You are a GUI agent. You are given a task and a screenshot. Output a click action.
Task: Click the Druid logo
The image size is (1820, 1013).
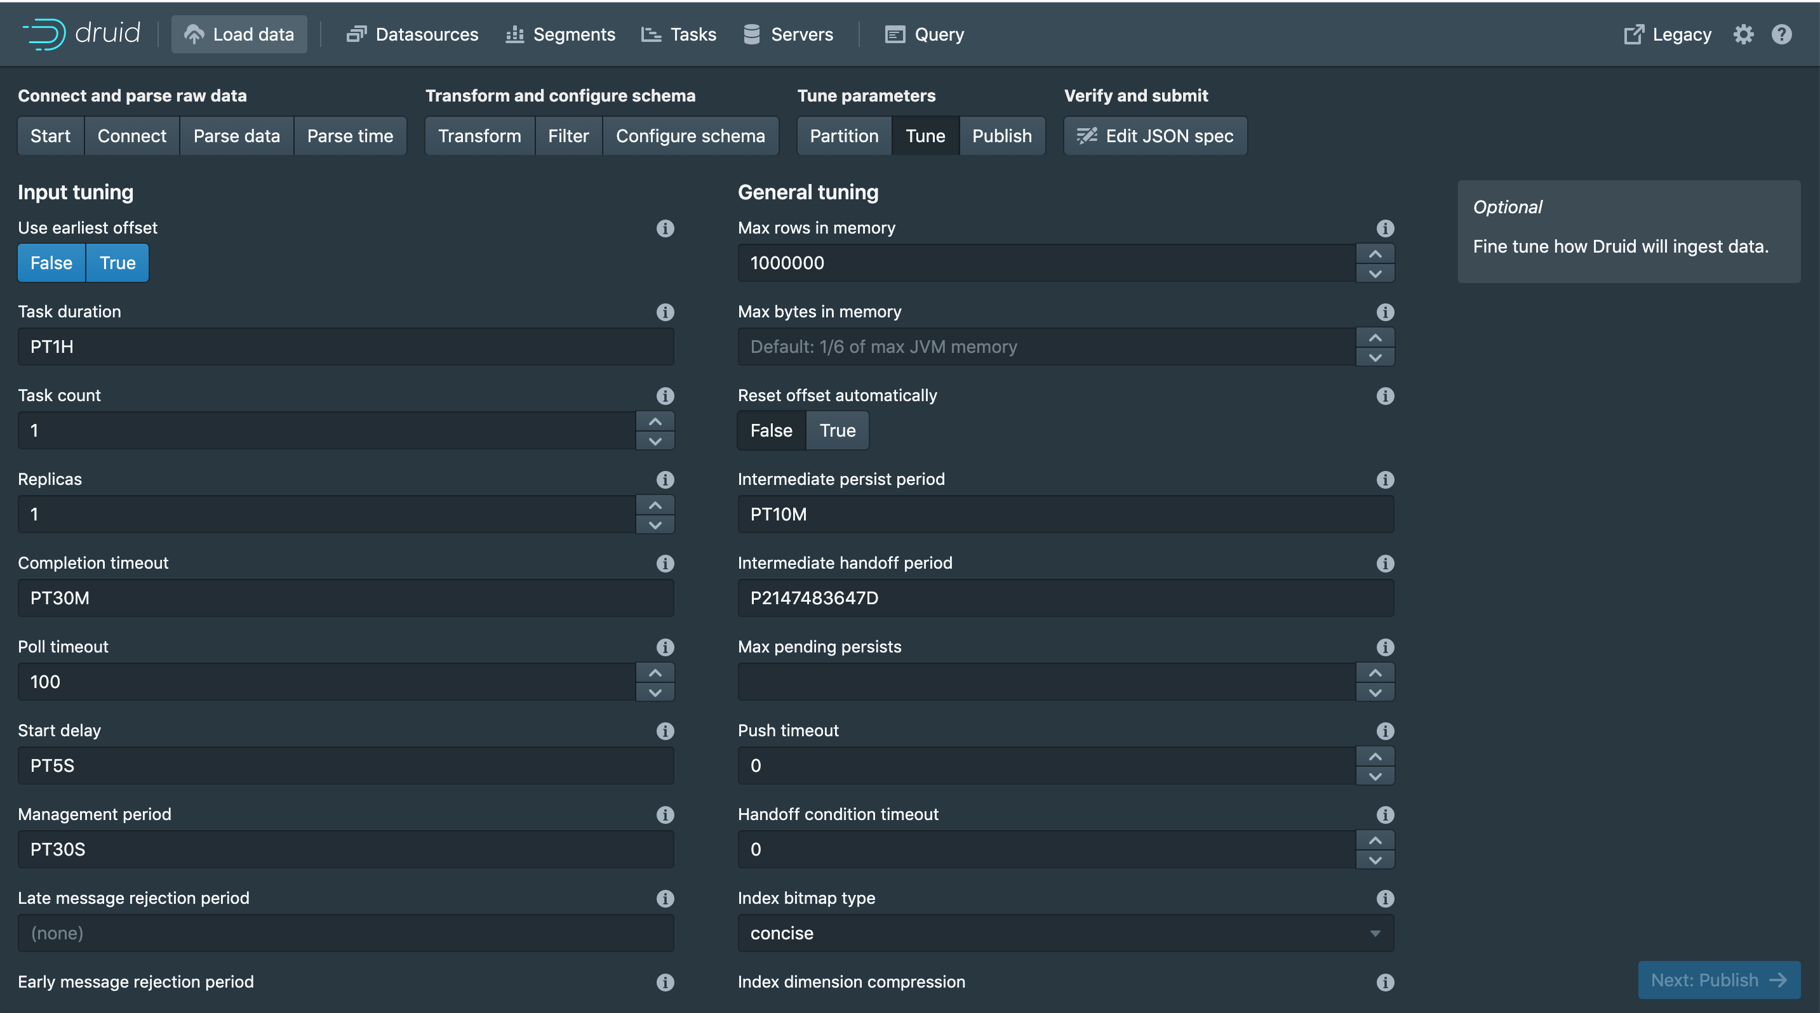point(81,34)
